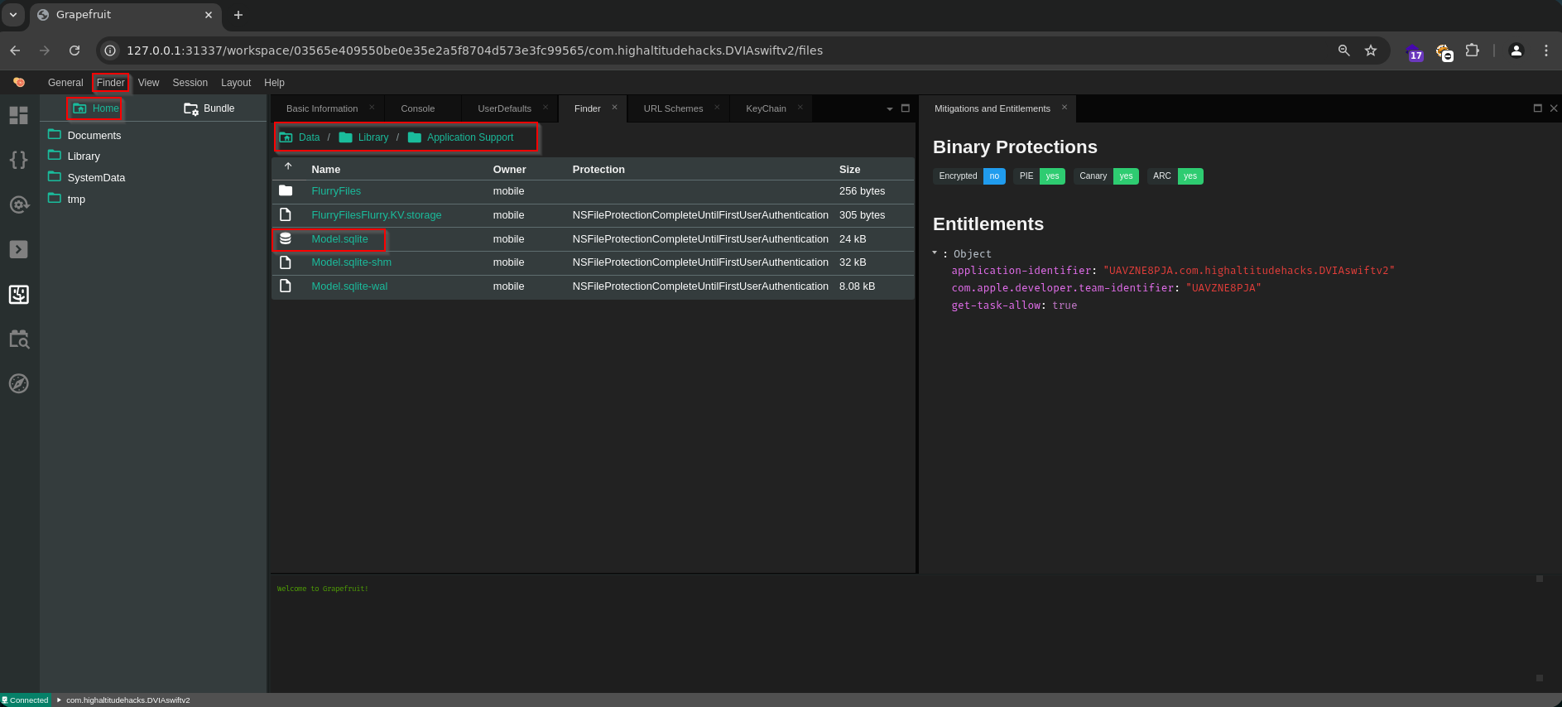Open the Layout menu
The width and height of the screenshot is (1562, 707).
(x=236, y=83)
